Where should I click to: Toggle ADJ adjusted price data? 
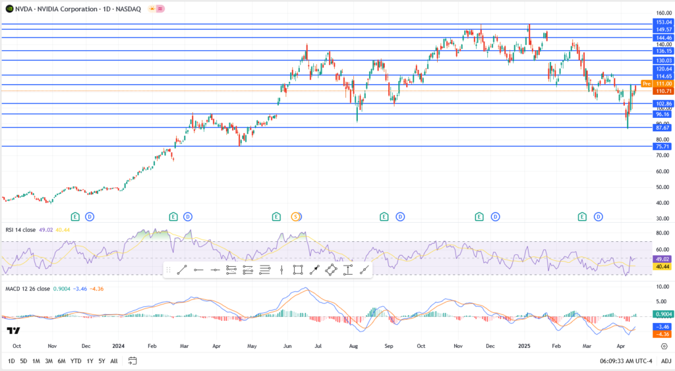click(666, 360)
